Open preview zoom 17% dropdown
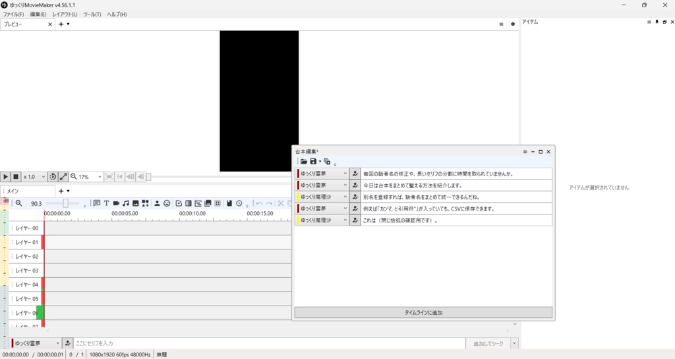Image resolution: width=675 pixels, height=359 pixels. click(90, 177)
